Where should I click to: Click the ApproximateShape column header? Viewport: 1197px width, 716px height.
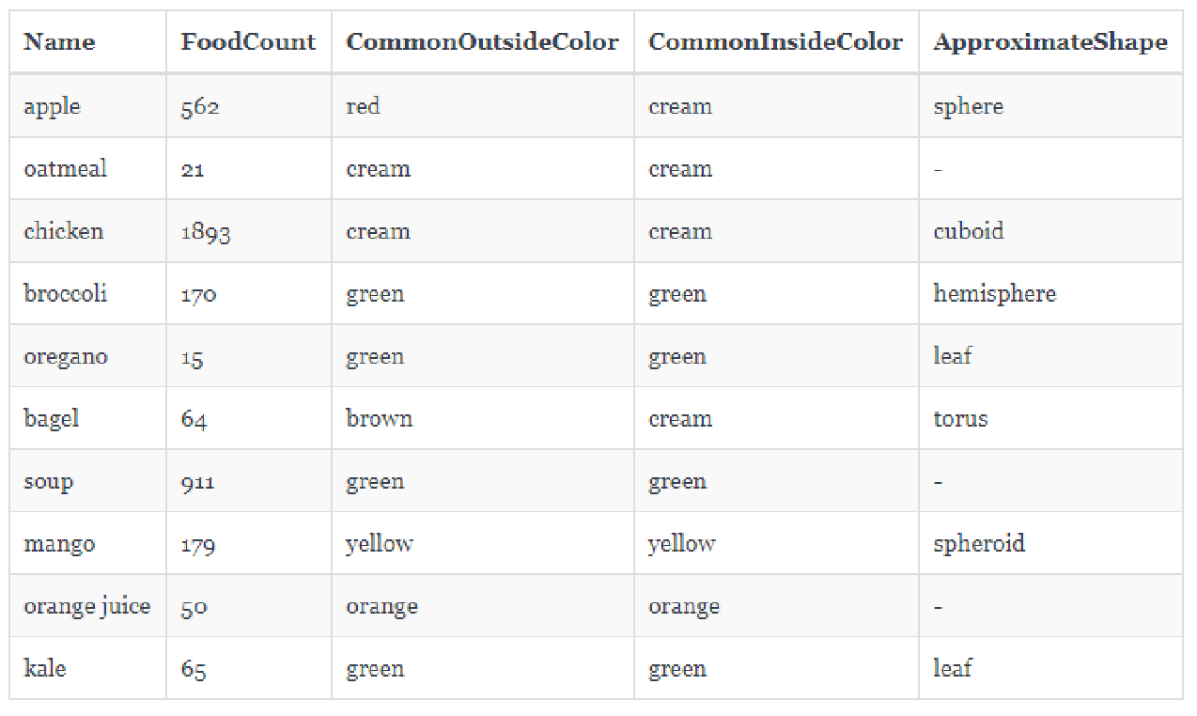1049,42
